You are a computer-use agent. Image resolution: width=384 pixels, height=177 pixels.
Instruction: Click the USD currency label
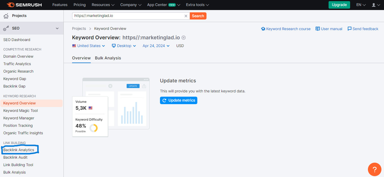(180, 46)
